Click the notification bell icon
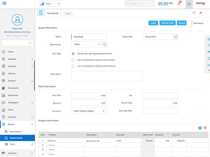Viewport: 210px width, 157px height. 179,3
